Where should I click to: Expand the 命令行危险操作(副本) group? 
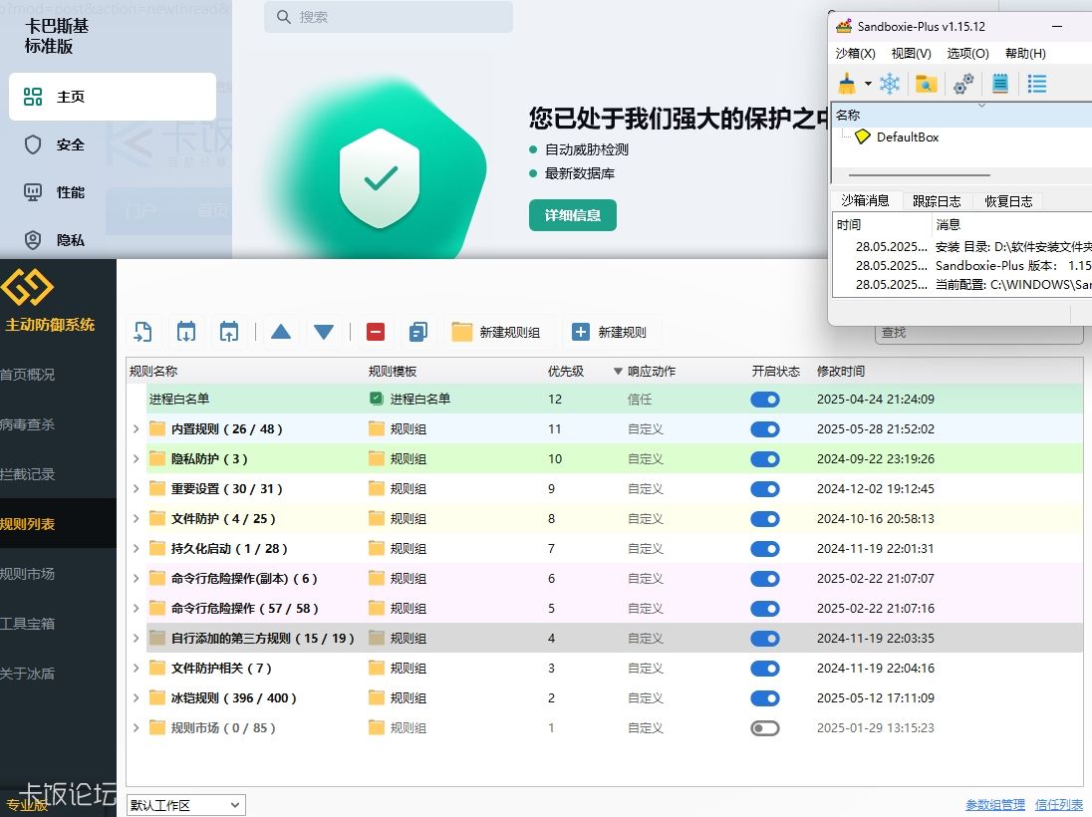click(x=136, y=579)
